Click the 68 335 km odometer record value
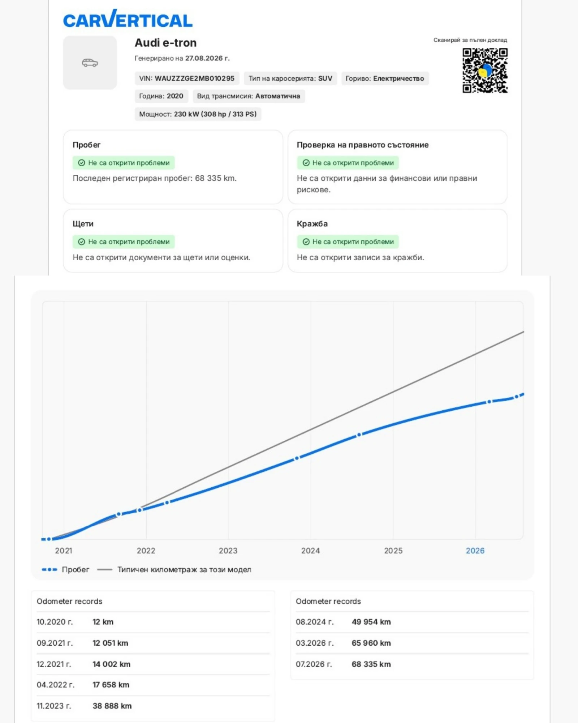Image resolution: width=578 pixels, height=723 pixels. coord(371,664)
